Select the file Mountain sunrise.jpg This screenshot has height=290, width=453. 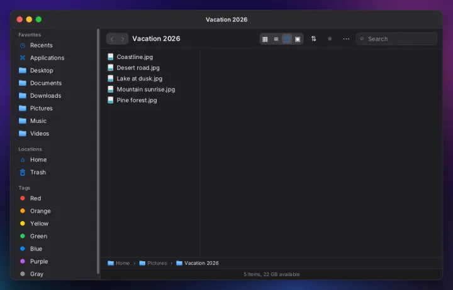(150, 89)
